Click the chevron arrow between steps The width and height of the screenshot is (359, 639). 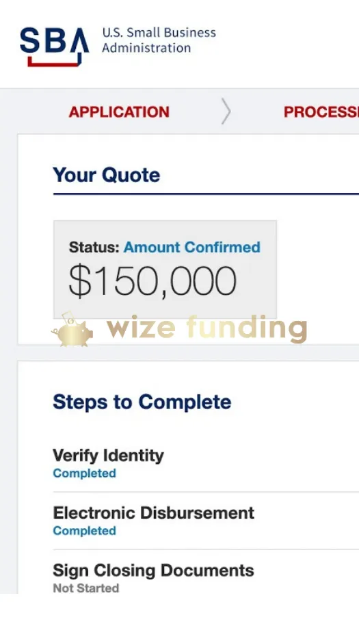(x=226, y=111)
